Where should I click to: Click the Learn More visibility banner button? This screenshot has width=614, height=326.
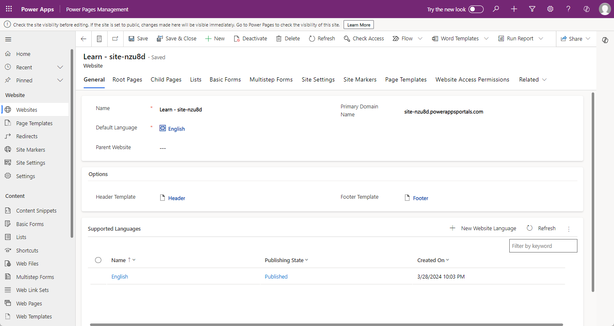(358, 24)
